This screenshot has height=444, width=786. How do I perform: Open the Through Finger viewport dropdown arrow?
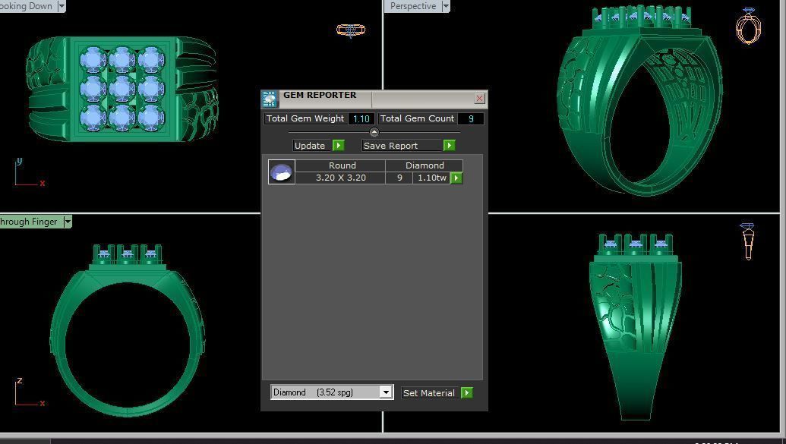(x=68, y=222)
